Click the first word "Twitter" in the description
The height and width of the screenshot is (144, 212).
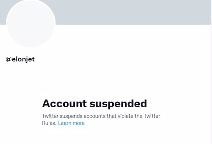click(x=51, y=116)
